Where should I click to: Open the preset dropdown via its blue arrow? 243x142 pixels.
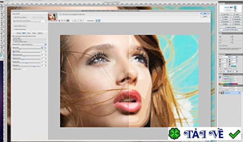click(45, 44)
